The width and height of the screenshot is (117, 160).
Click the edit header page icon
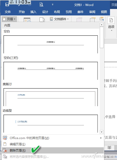pyautogui.click(x=5, y=144)
